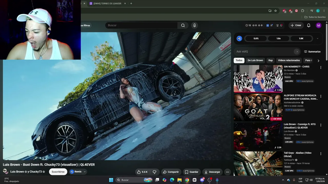The width and height of the screenshot is (328, 184).
Task: Click the Compartir share button
Action: click(x=171, y=172)
